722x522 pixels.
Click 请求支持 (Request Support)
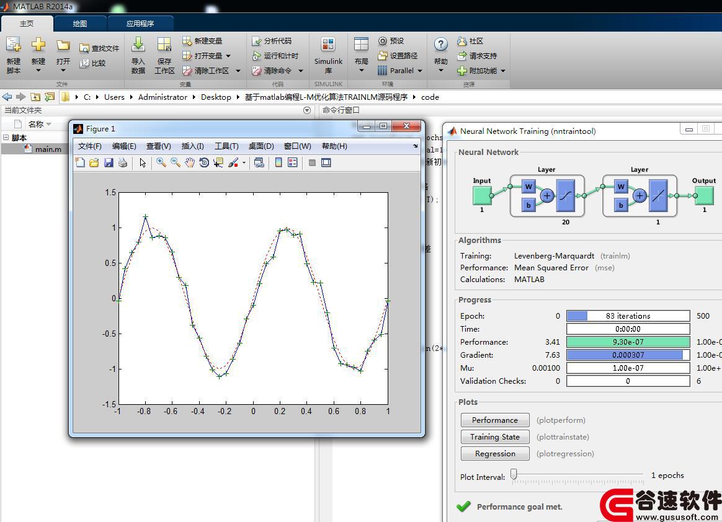[x=477, y=56]
